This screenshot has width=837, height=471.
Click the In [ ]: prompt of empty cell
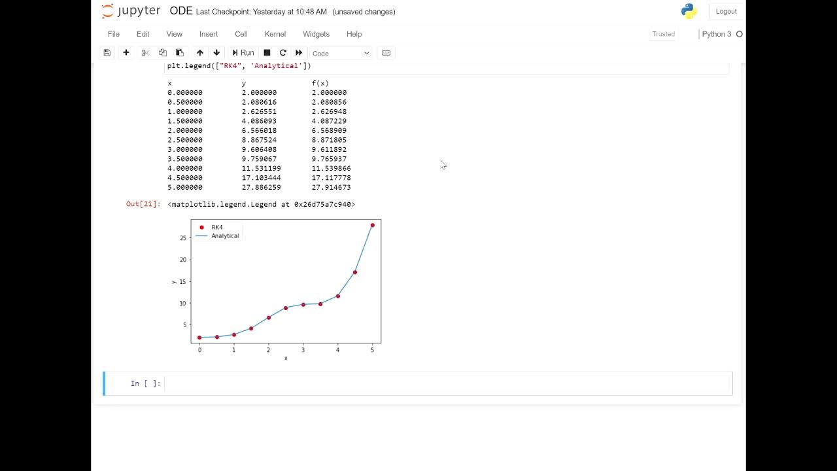(x=145, y=383)
